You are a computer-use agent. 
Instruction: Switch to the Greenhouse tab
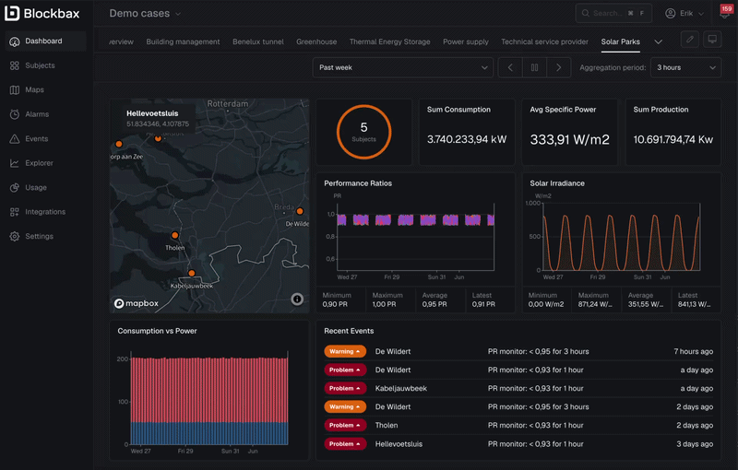316,41
